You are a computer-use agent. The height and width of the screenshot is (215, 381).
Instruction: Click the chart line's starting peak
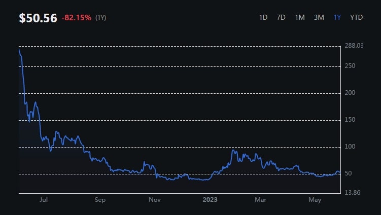click(19, 50)
